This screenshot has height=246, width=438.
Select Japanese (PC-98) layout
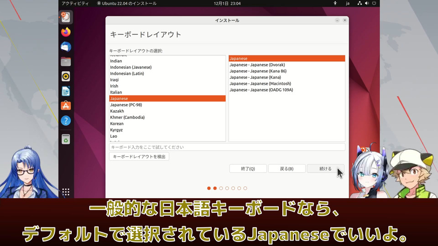(x=167, y=105)
